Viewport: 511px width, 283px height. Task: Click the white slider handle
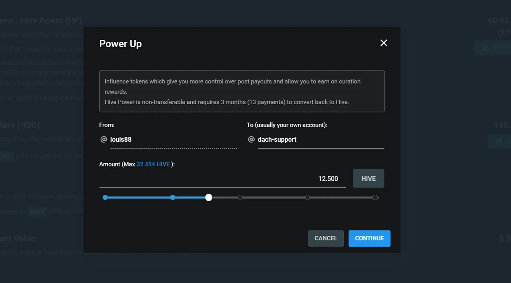point(208,197)
